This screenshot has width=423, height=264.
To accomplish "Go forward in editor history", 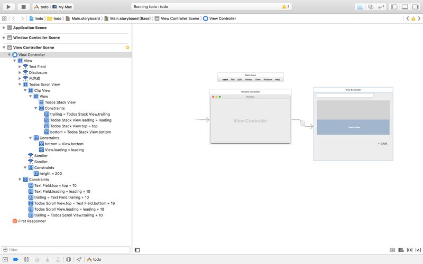I will [x=22, y=18].
